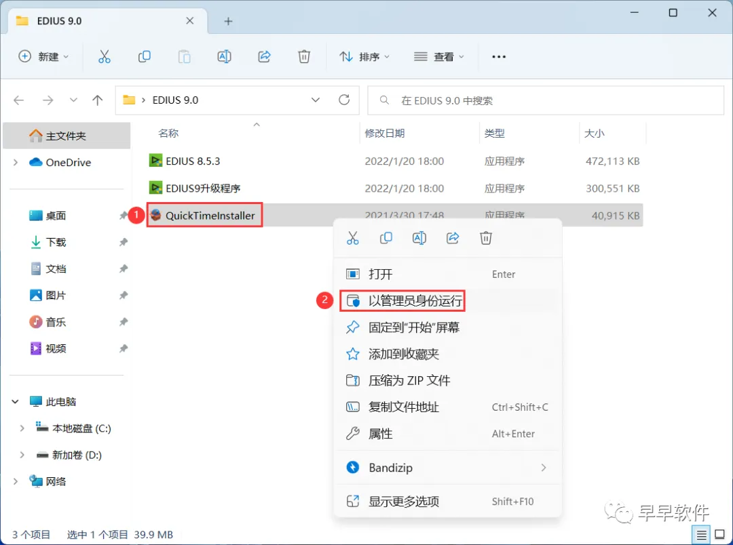
Task: Expand the Bandizip submenu
Action: pos(543,468)
